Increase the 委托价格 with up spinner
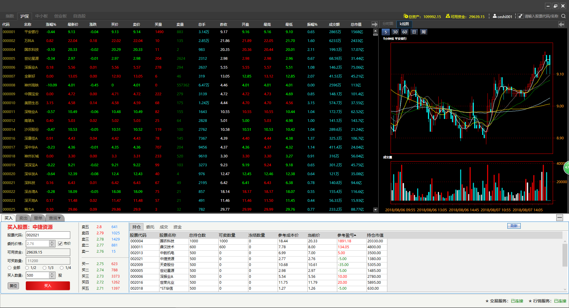569x308 pixels. 52,242
